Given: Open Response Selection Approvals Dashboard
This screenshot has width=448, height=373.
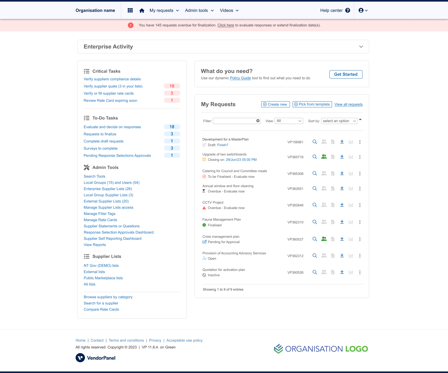Looking at the screenshot, I should (119, 232).
